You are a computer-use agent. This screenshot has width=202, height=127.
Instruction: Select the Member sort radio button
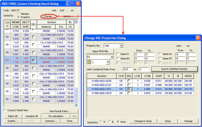(x=19, y=14)
